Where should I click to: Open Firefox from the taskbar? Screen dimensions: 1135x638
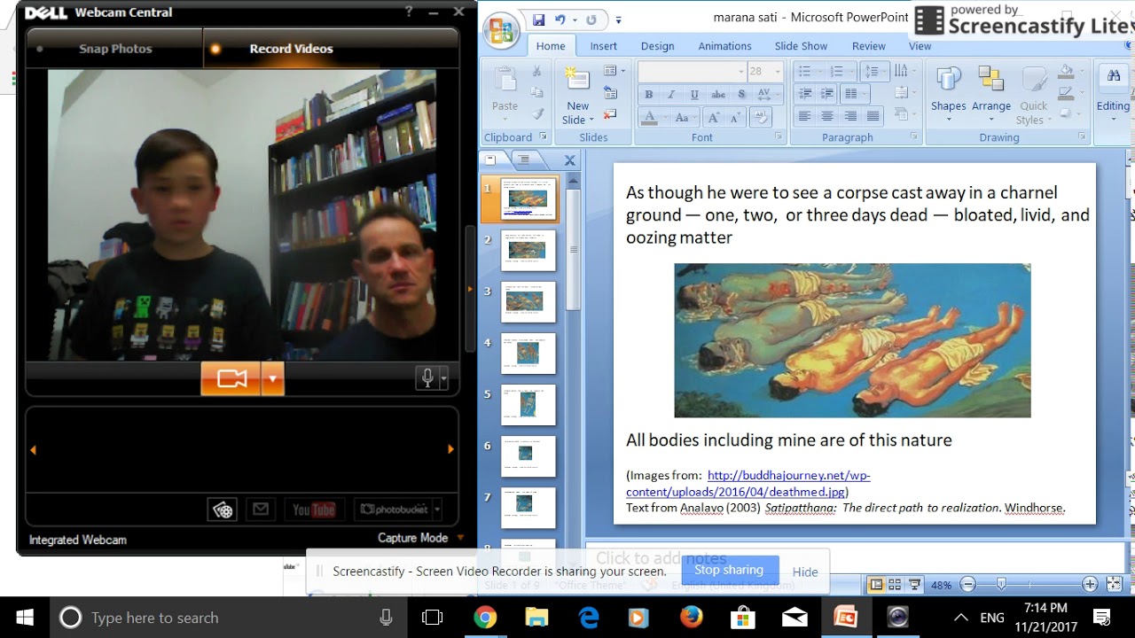(x=691, y=618)
